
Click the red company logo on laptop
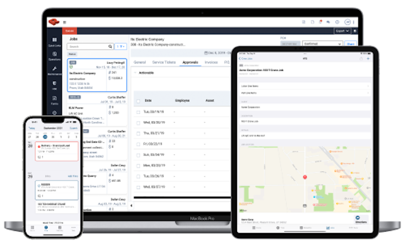pos(54,22)
